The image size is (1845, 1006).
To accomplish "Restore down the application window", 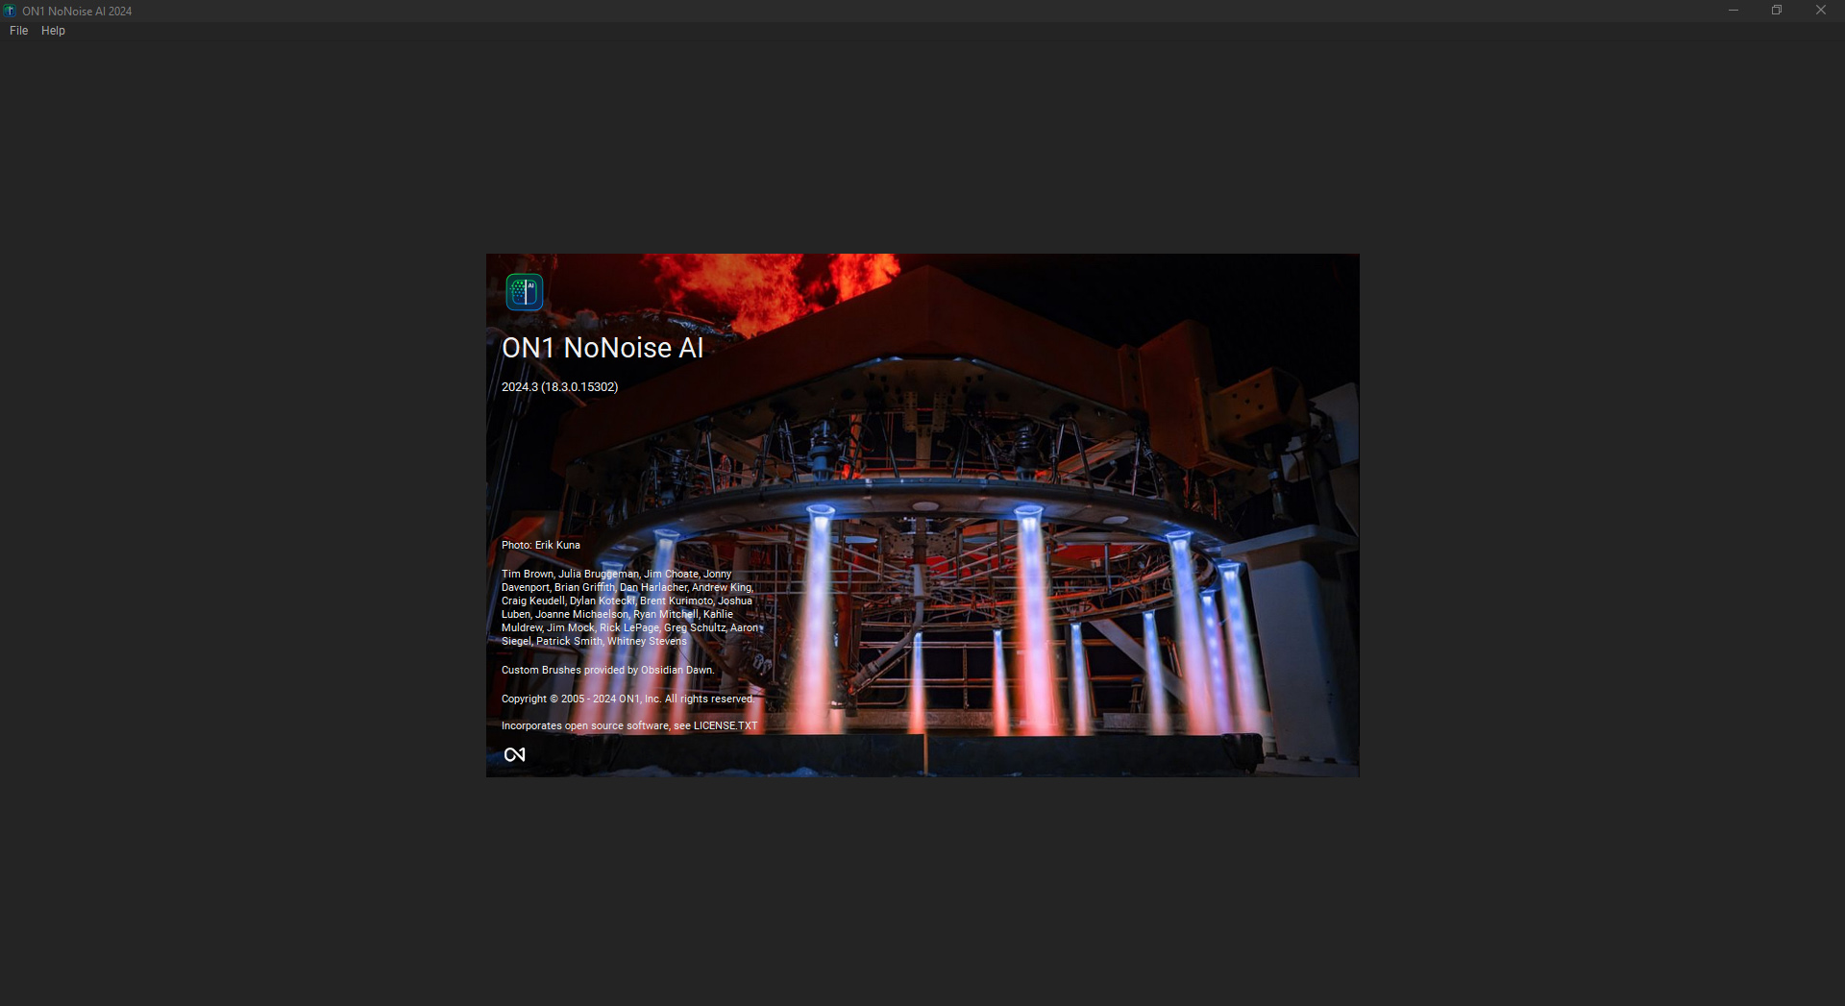I will tap(1777, 11).
